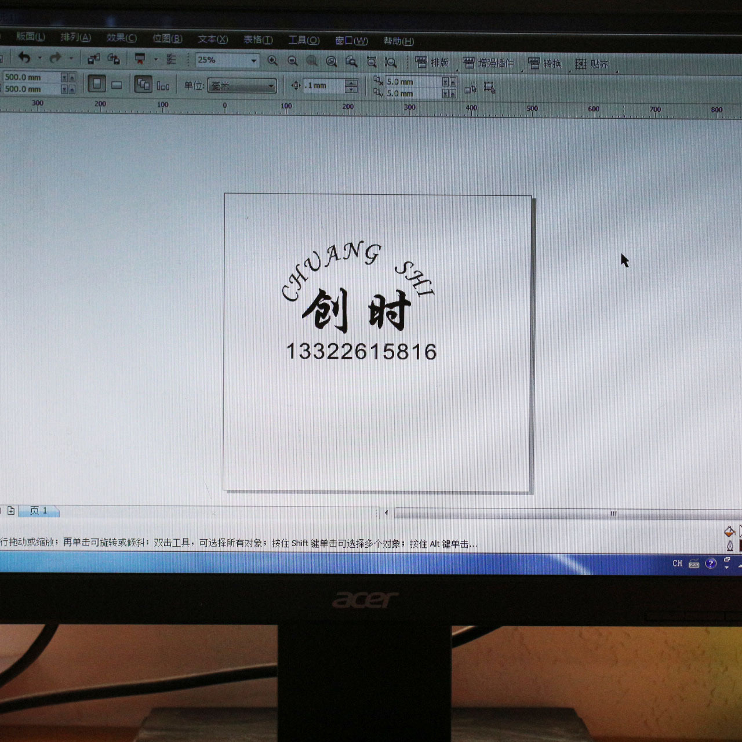The image size is (742, 742).
Task: Click the 创时 Chinese text on canvas
Action: pos(357,311)
